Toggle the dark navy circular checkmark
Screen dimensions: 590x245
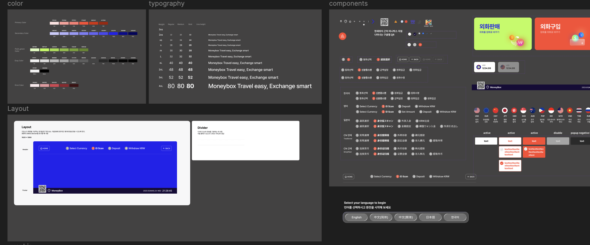[415, 34]
